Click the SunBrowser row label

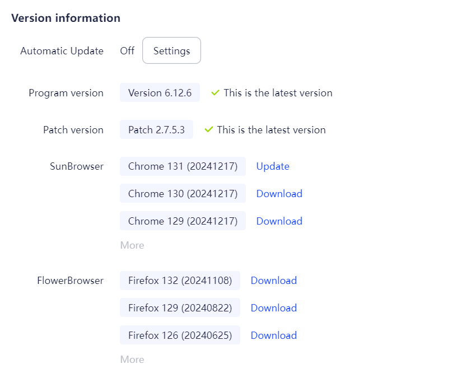click(77, 166)
